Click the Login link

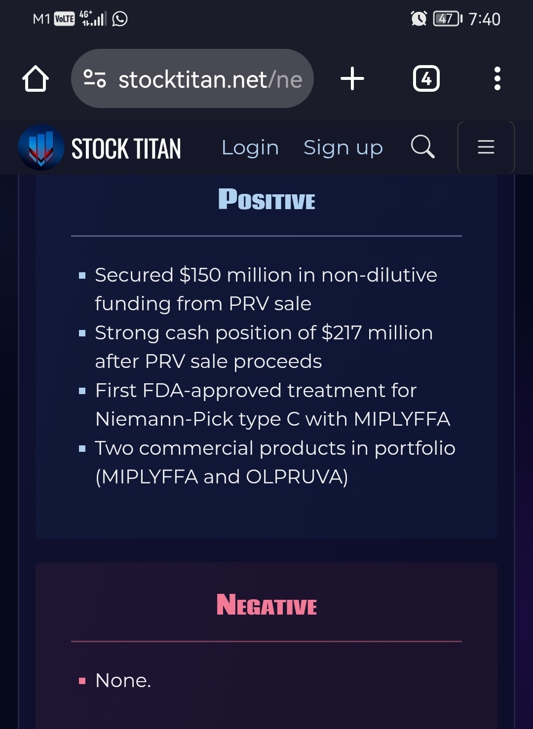tap(250, 147)
